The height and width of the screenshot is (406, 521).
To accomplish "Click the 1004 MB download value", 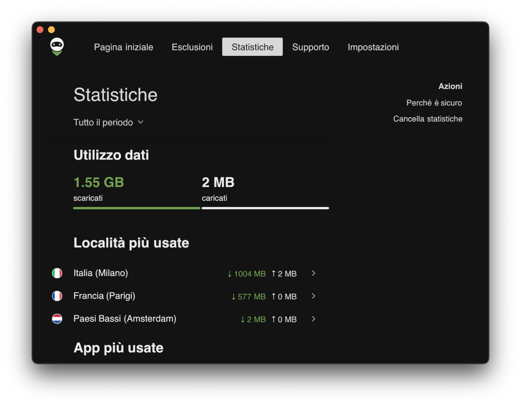I will (246, 274).
